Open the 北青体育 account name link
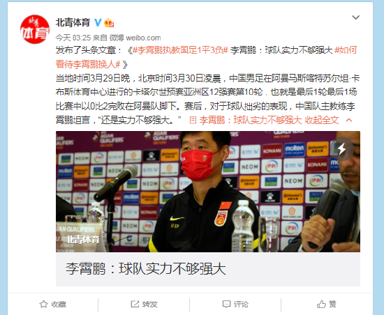The width and height of the screenshot is (384, 315). (x=73, y=22)
